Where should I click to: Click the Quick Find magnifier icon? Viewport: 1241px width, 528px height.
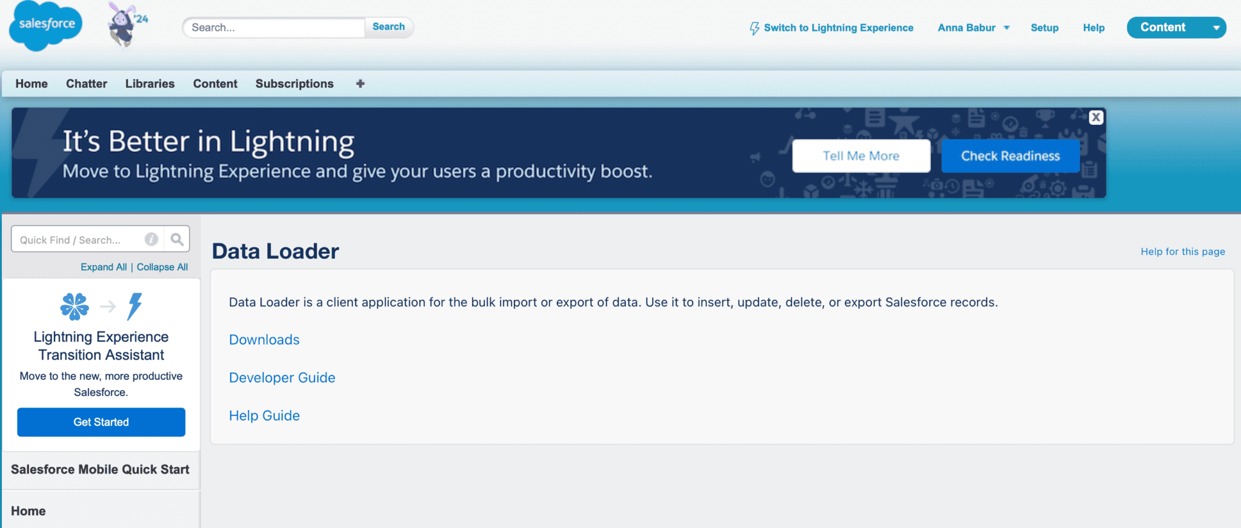(177, 240)
